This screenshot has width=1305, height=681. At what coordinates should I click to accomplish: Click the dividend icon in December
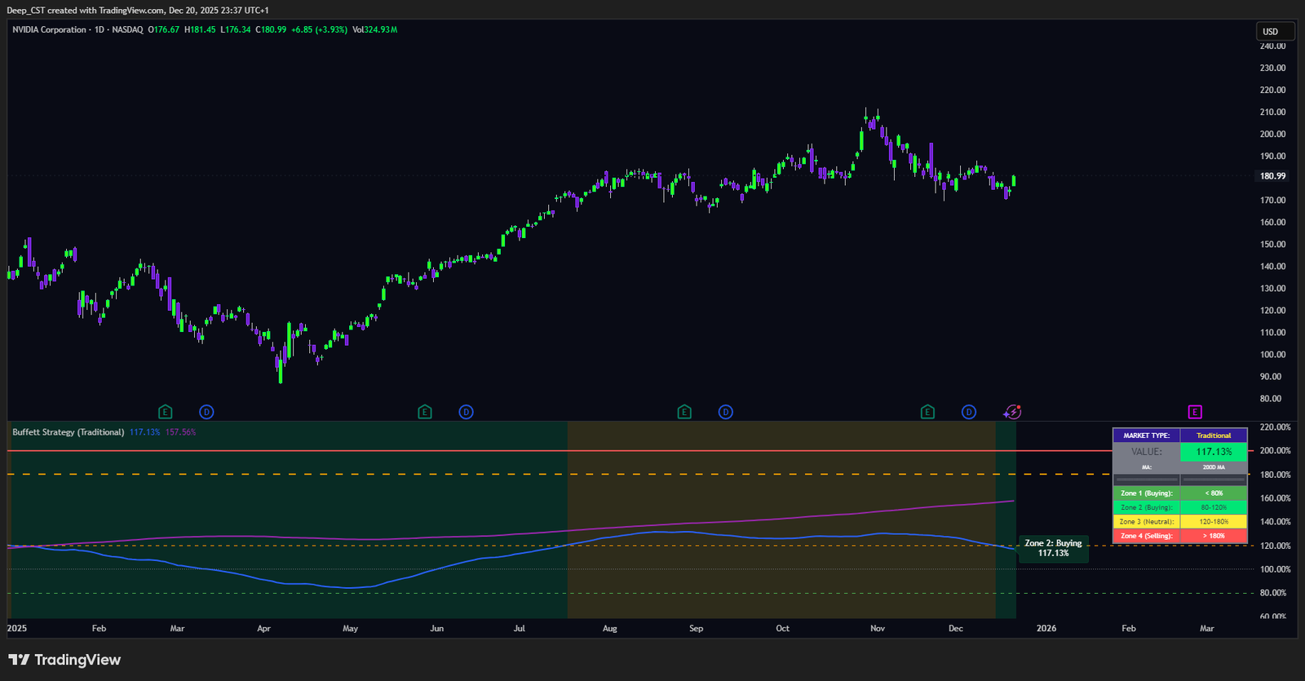click(x=969, y=412)
